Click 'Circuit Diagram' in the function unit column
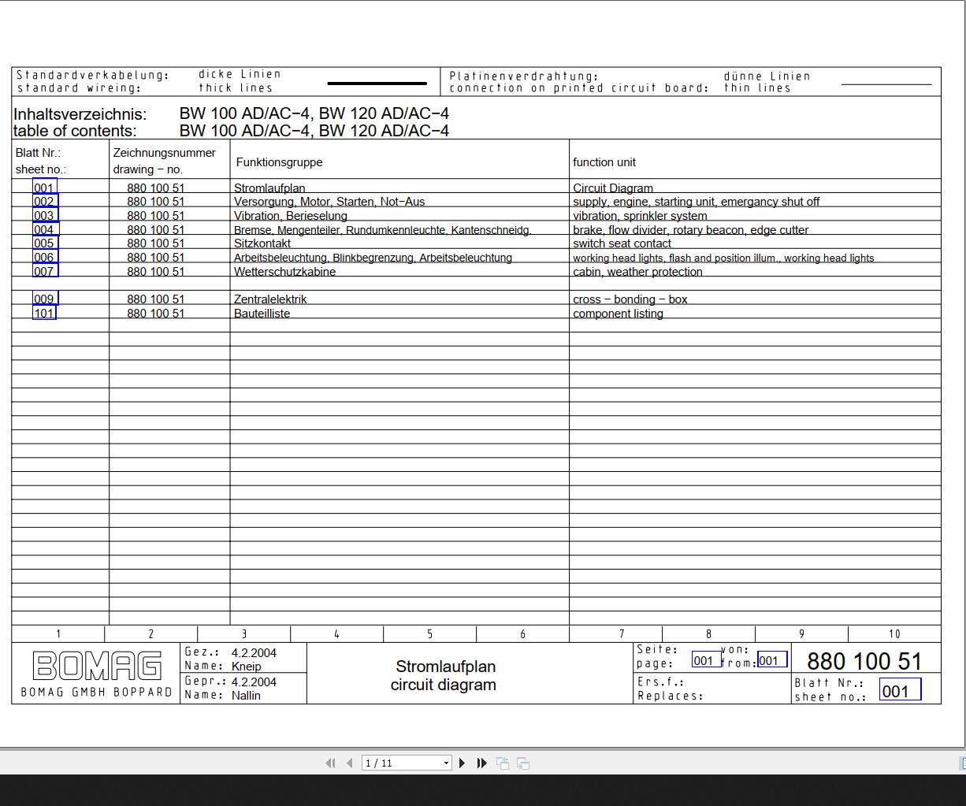966x806 pixels. click(613, 188)
